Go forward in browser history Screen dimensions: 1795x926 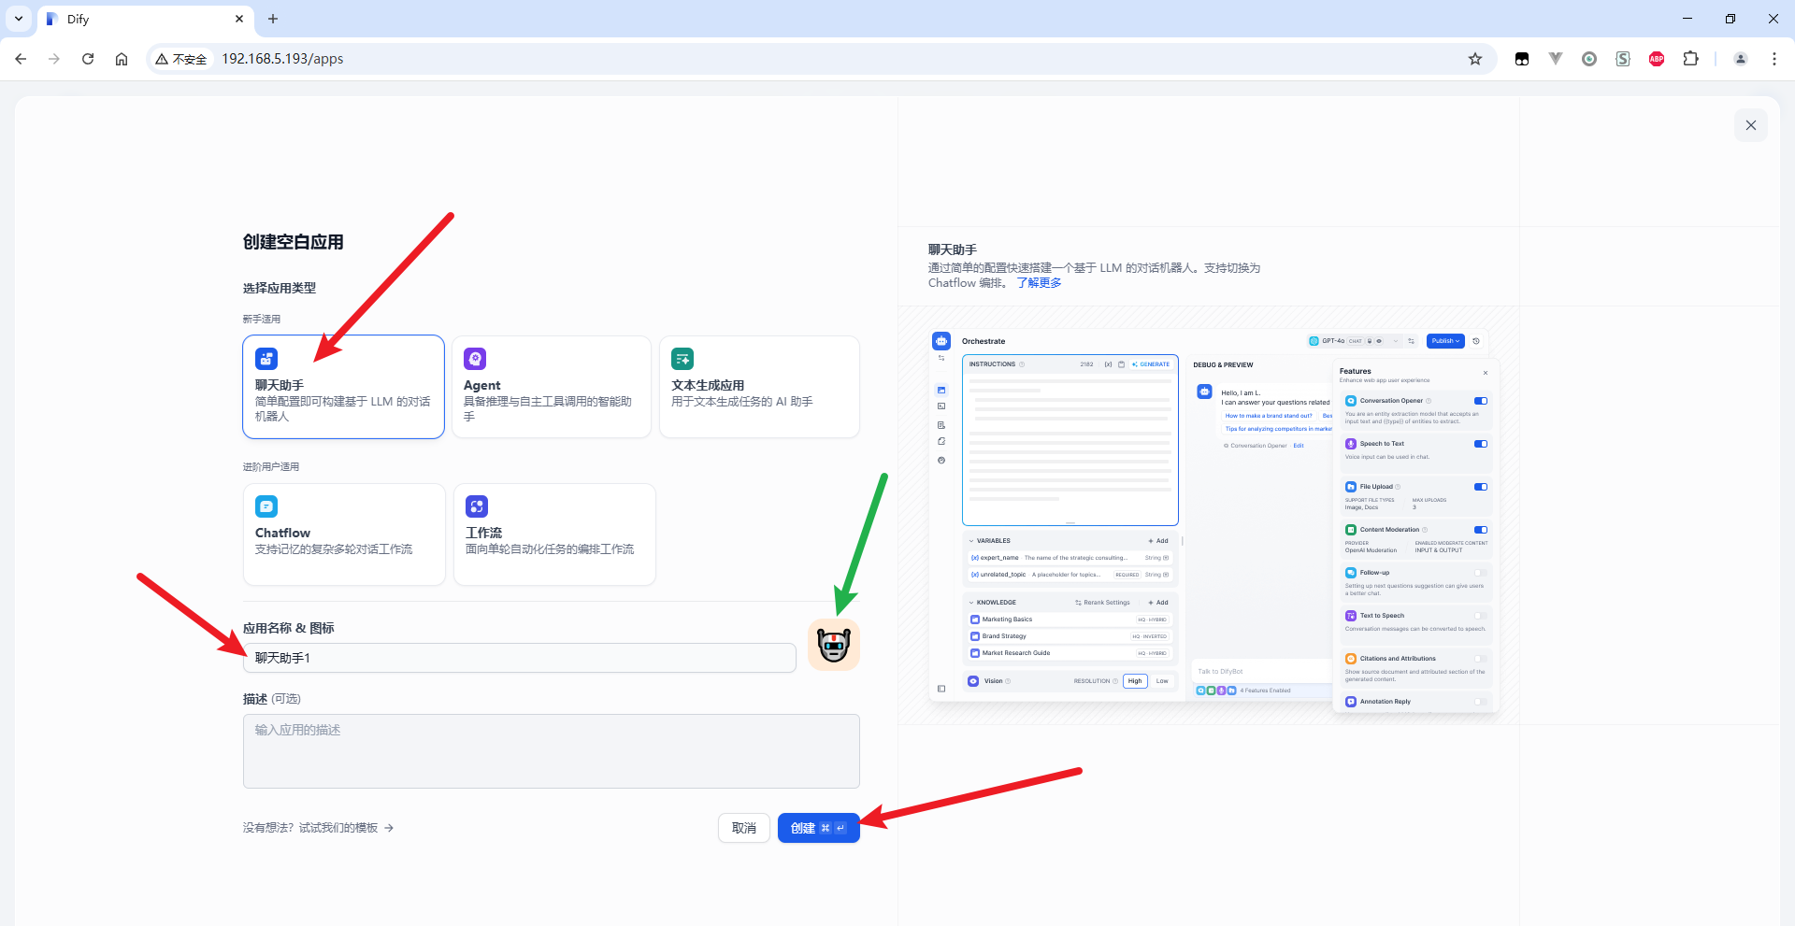point(54,59)
